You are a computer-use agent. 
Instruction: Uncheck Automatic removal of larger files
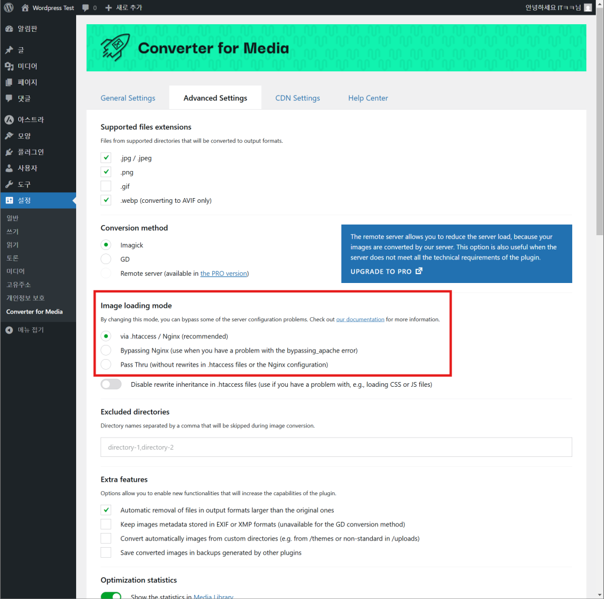tap(106, 510)
